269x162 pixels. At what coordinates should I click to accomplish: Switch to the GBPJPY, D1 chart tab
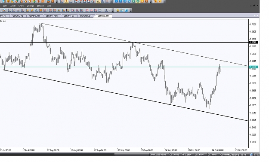tap(69, 16)
